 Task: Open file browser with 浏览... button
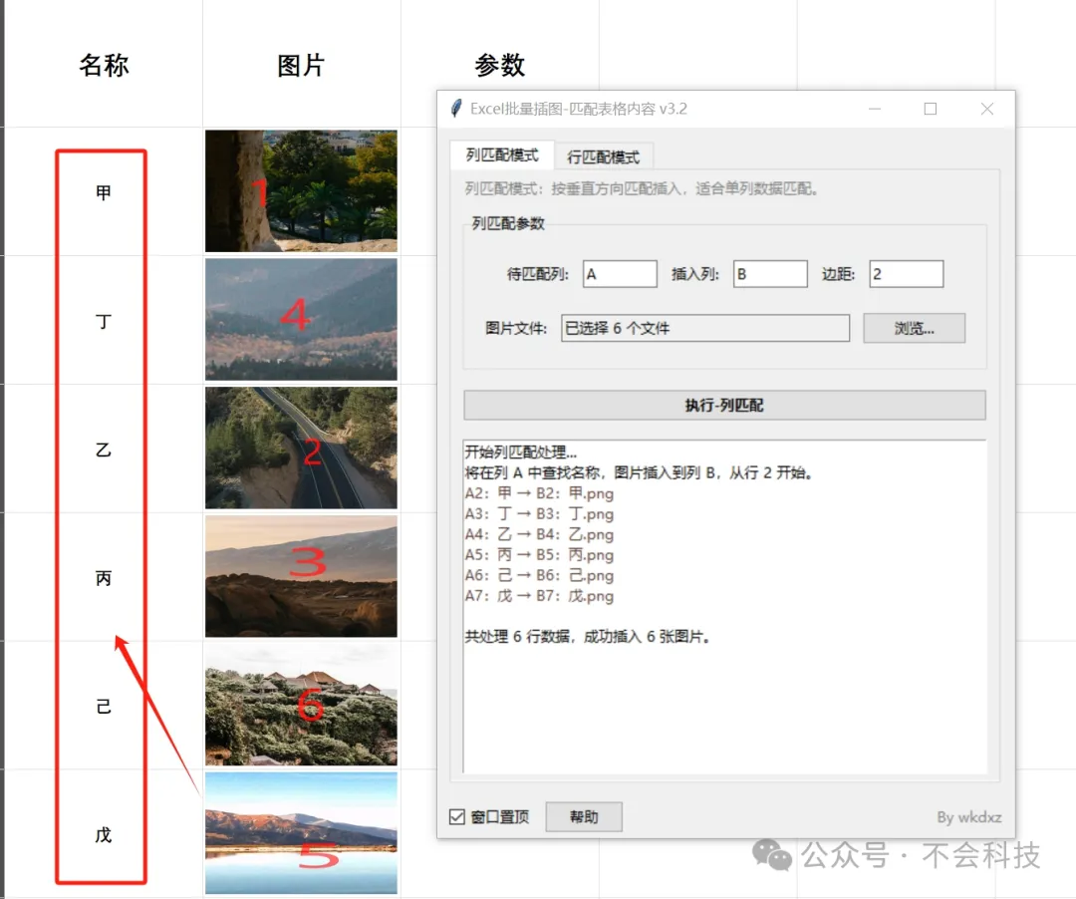click(x=914, y=328)
